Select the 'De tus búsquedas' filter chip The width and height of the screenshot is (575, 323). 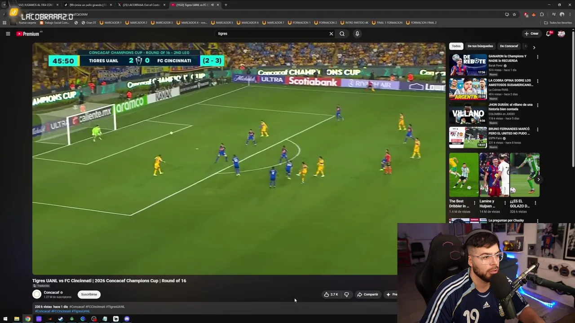tap(480, 46)
